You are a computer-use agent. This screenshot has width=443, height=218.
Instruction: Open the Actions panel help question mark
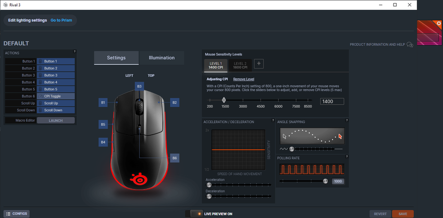point(74,52)
